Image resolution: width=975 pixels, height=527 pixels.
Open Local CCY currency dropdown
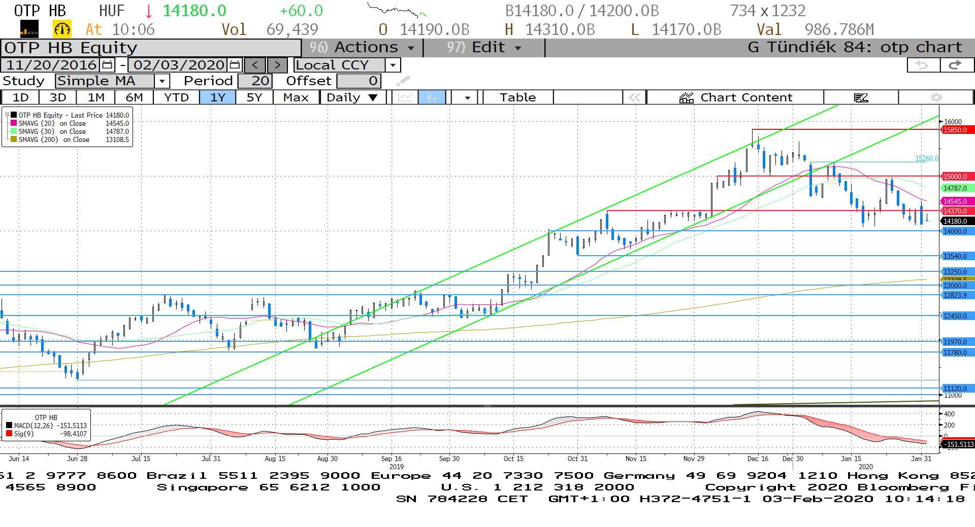tap(393, 65)
